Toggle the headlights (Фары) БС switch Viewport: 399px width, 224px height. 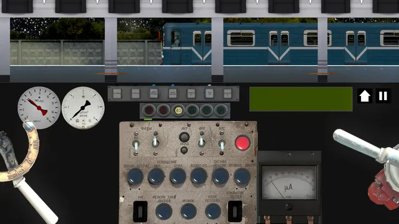(136, 145)
